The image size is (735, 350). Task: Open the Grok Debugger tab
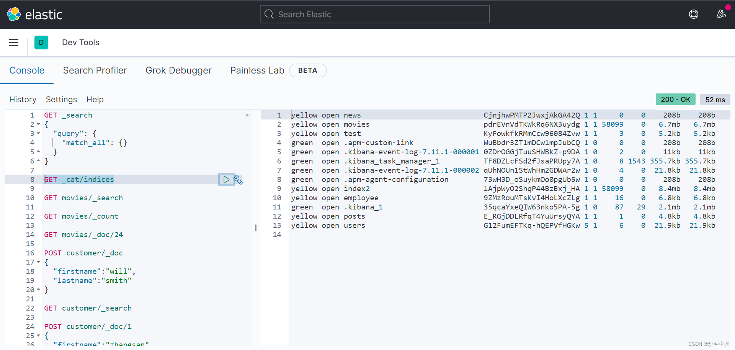coord(178,70)
